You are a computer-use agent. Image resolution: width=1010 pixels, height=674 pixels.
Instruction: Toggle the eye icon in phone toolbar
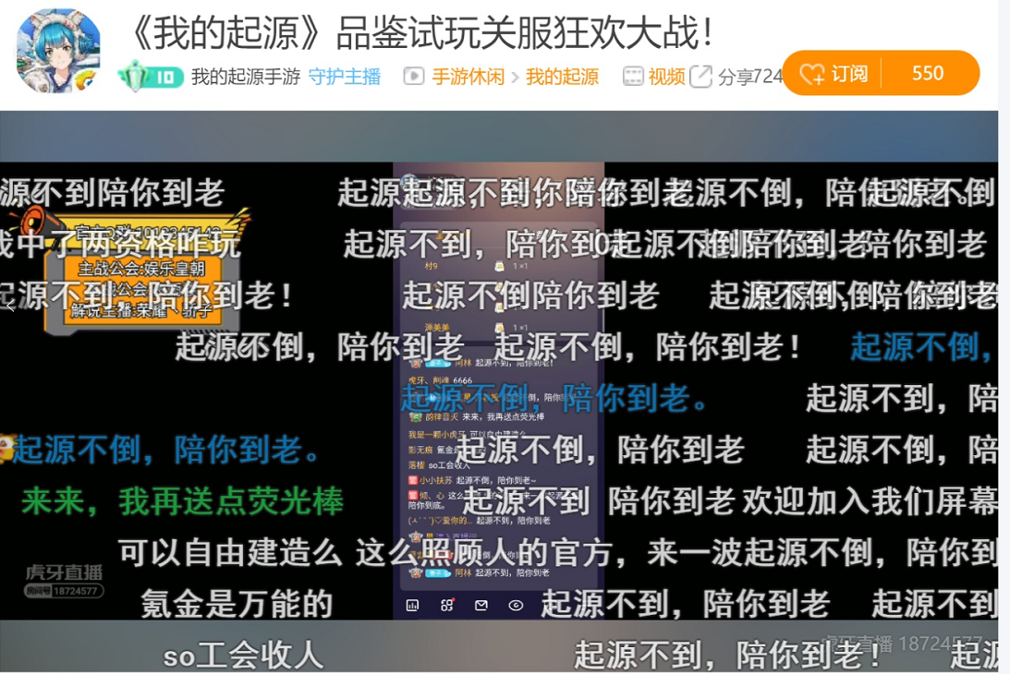[516, 605]
